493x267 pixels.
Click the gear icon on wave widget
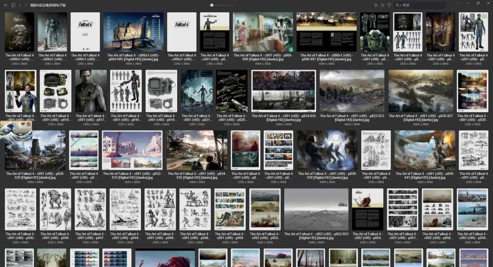(x=28, y=124)
